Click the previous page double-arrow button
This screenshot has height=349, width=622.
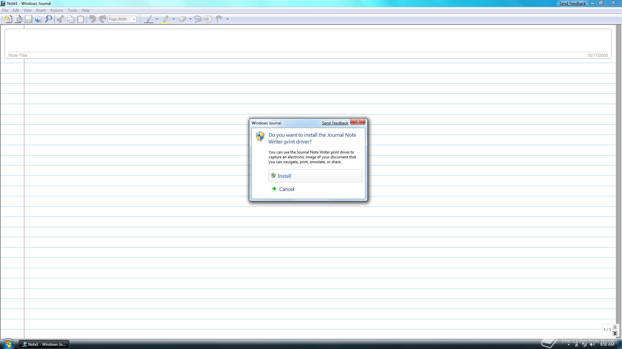pos(615,327)
